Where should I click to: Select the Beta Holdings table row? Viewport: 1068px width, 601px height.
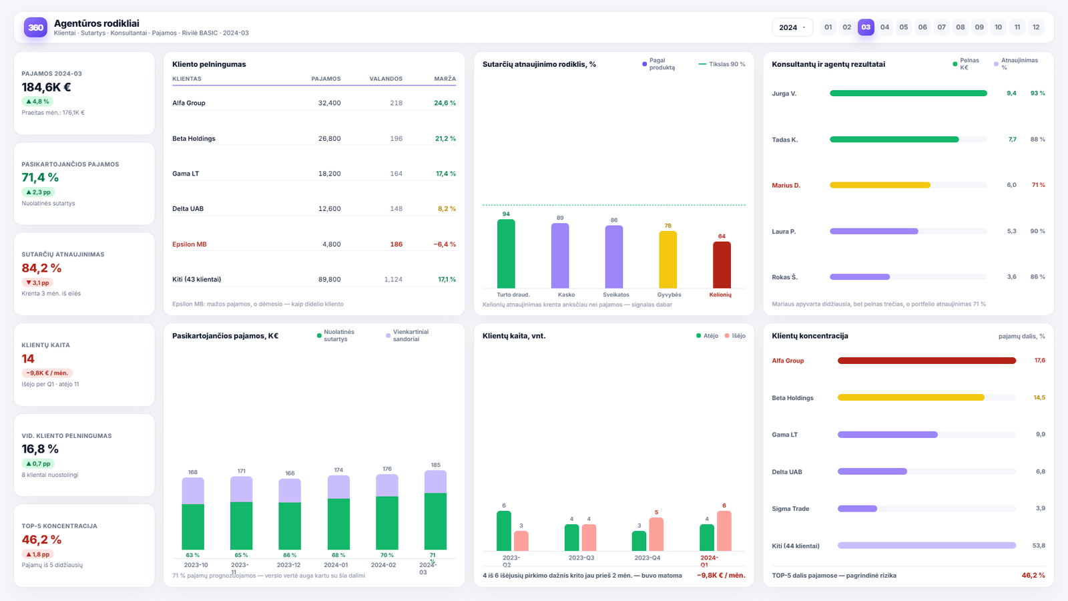click(314, 138)
